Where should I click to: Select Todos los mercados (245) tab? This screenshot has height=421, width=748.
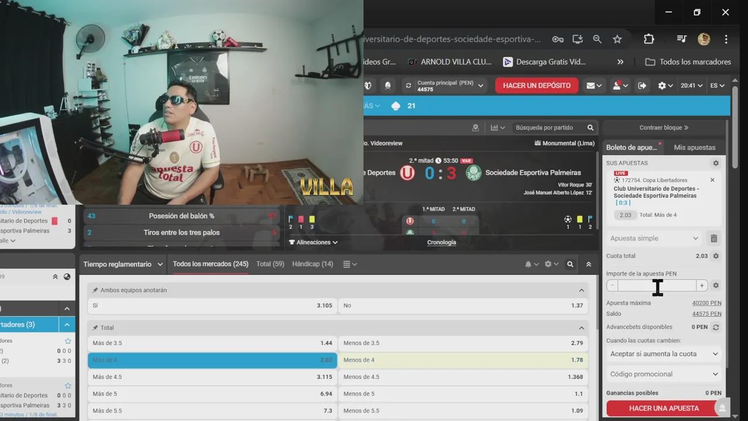pyautogui.click(x=210, y=264)
